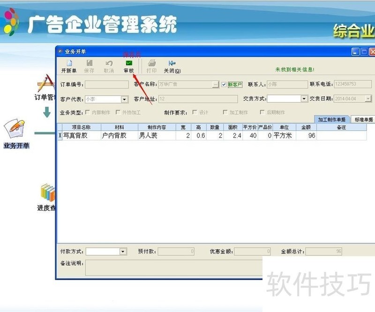Image resolution: width=375 pixels, height=312 pixels.
Task: Open the 进度查询 books icon
Action: pyautogui.click(x=47, y=193)
